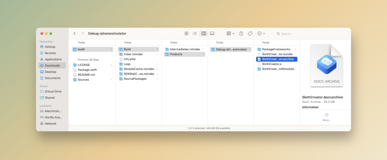Open the Share menu
Viewport: 387px width, 160px height.
(241, 33)
